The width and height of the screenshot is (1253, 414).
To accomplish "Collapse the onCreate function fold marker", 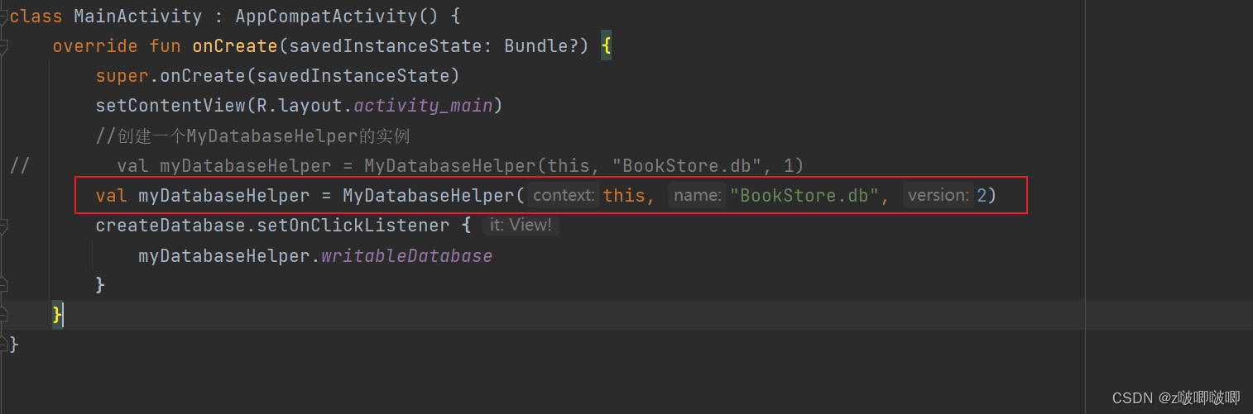I will 2,46.
